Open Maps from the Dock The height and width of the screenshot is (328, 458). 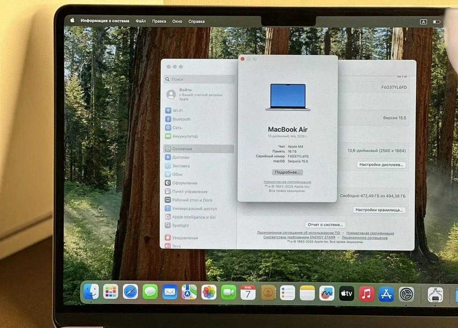coord(189,292)
